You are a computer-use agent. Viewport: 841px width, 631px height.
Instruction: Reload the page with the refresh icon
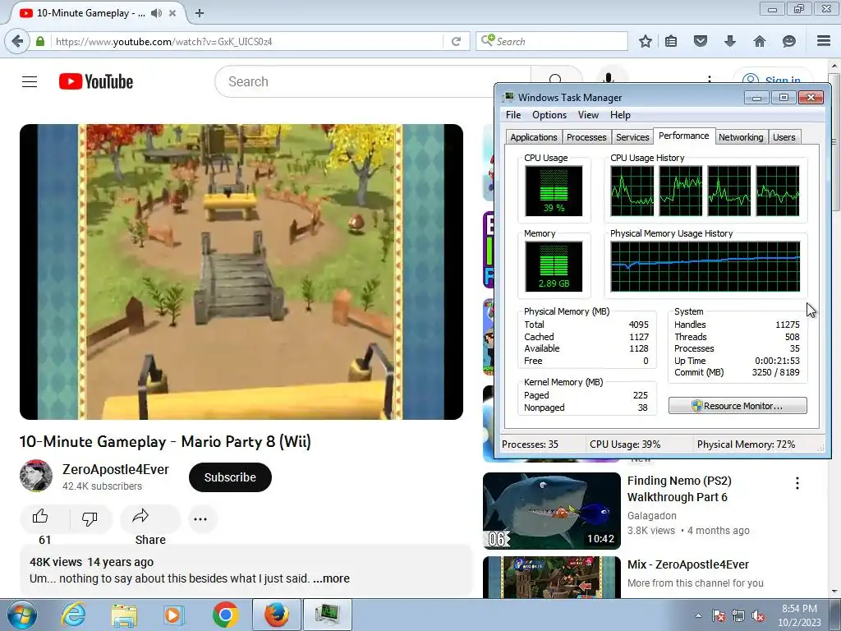(x=456, y=41)
